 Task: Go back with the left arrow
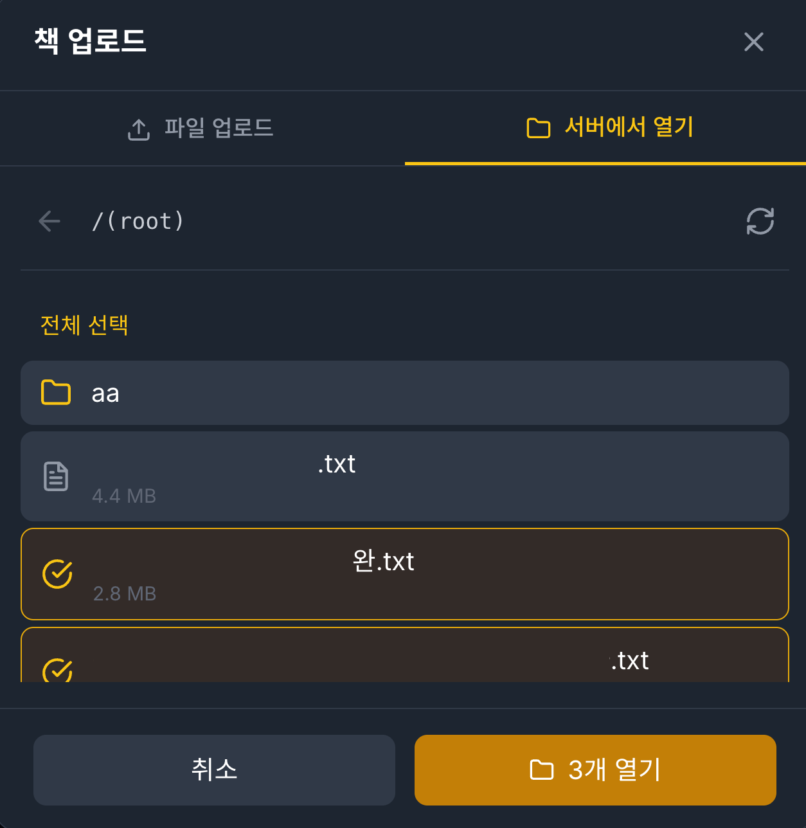pos(49,221)
